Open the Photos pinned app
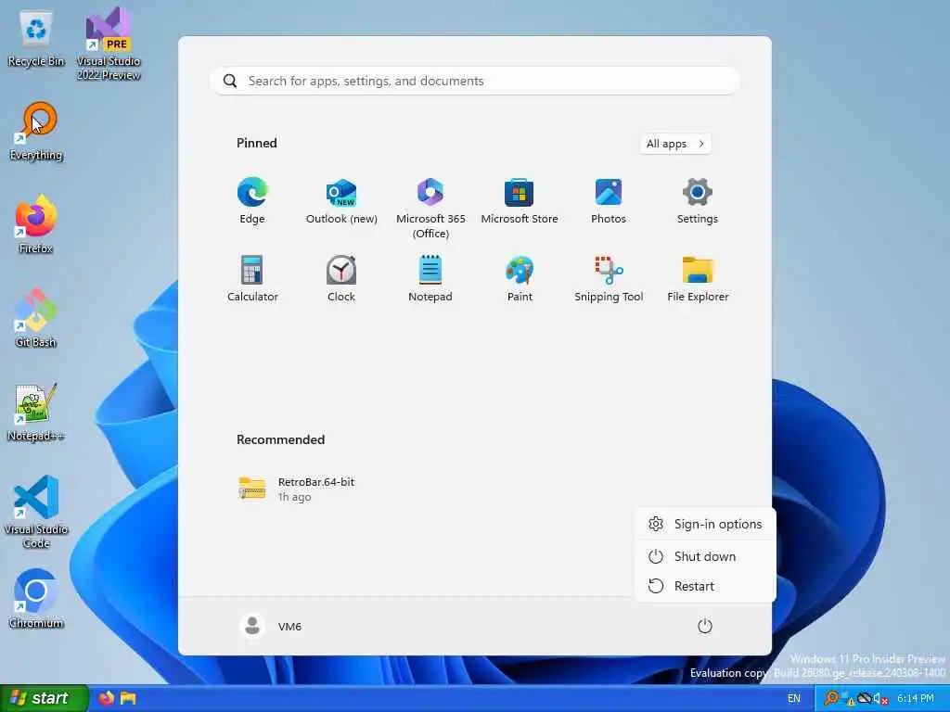Viewport: 950px width, 712px height. (609, 201)
